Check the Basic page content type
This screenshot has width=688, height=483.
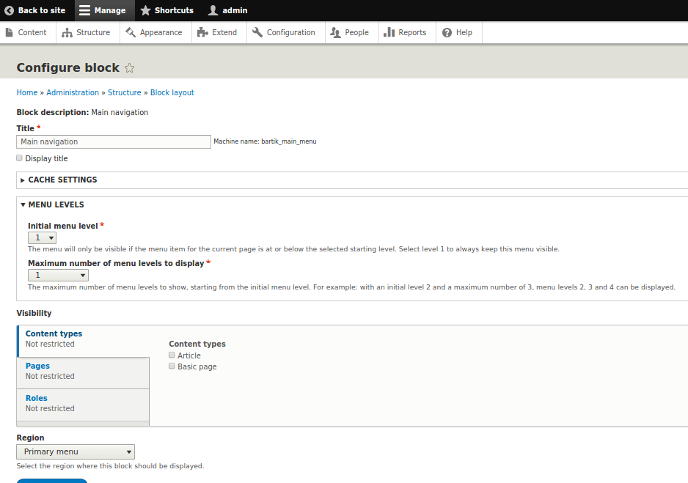pos(171,366)
